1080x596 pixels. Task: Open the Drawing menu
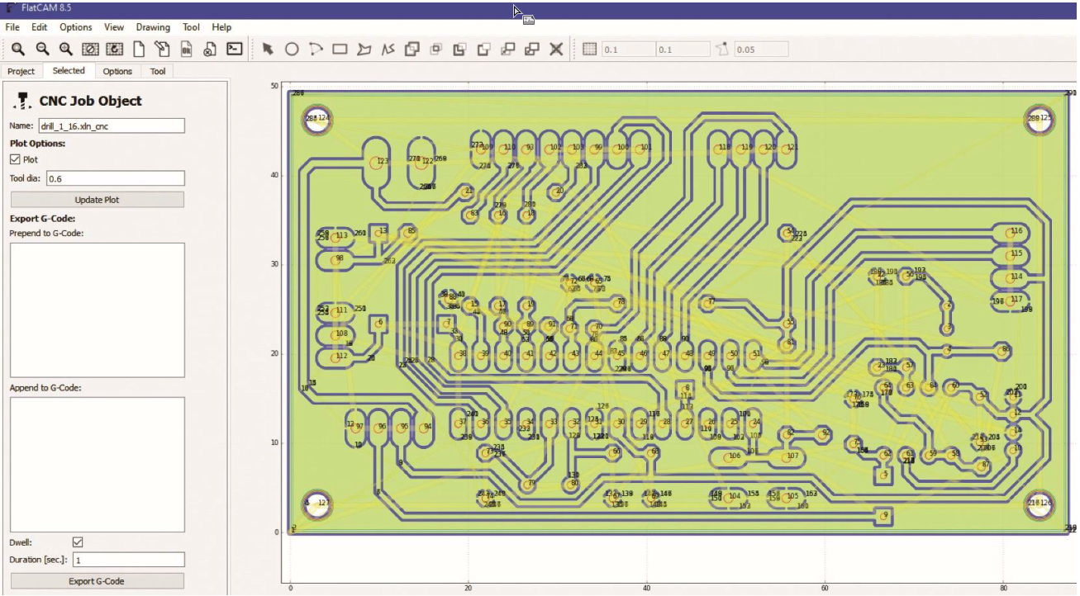point(153,26)
